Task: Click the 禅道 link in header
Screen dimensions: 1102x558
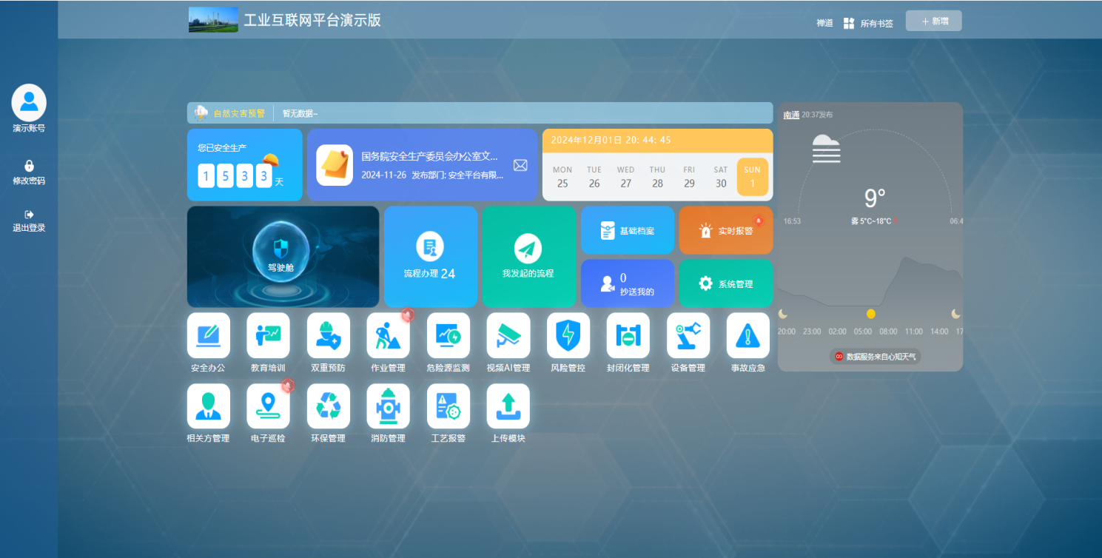Action: click(824, 23)
